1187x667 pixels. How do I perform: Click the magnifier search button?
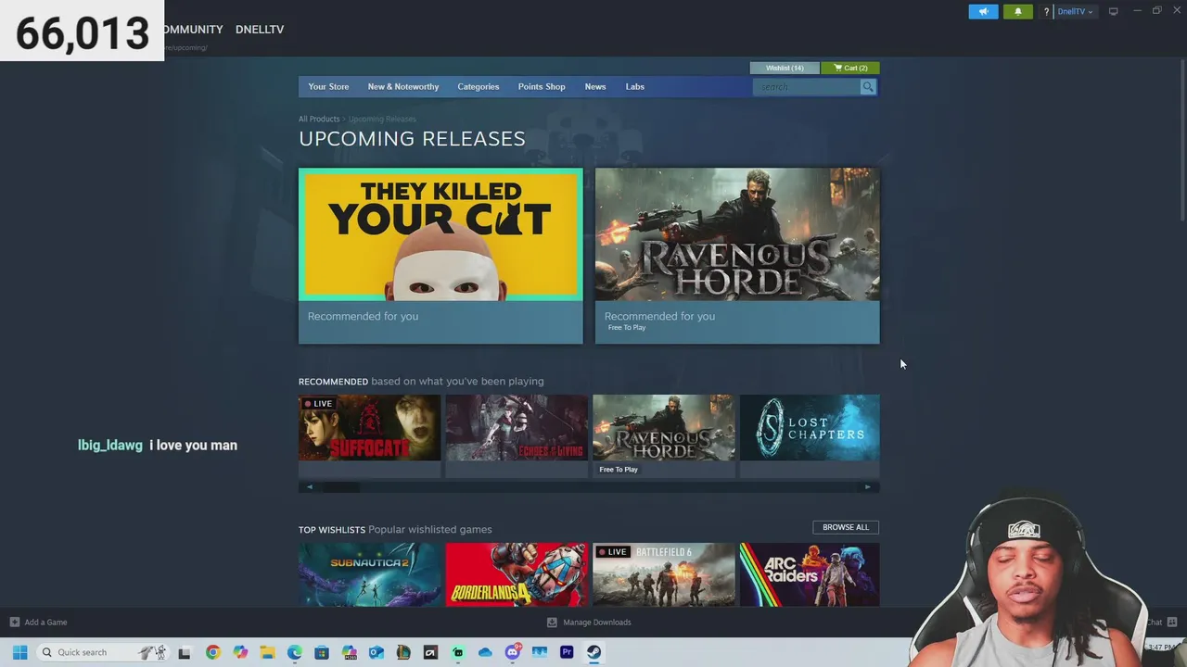(x=868, y=87)
